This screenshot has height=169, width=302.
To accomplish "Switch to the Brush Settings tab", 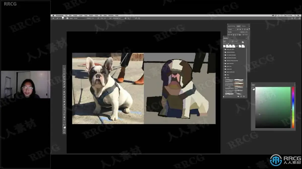I will click(231, 26).
